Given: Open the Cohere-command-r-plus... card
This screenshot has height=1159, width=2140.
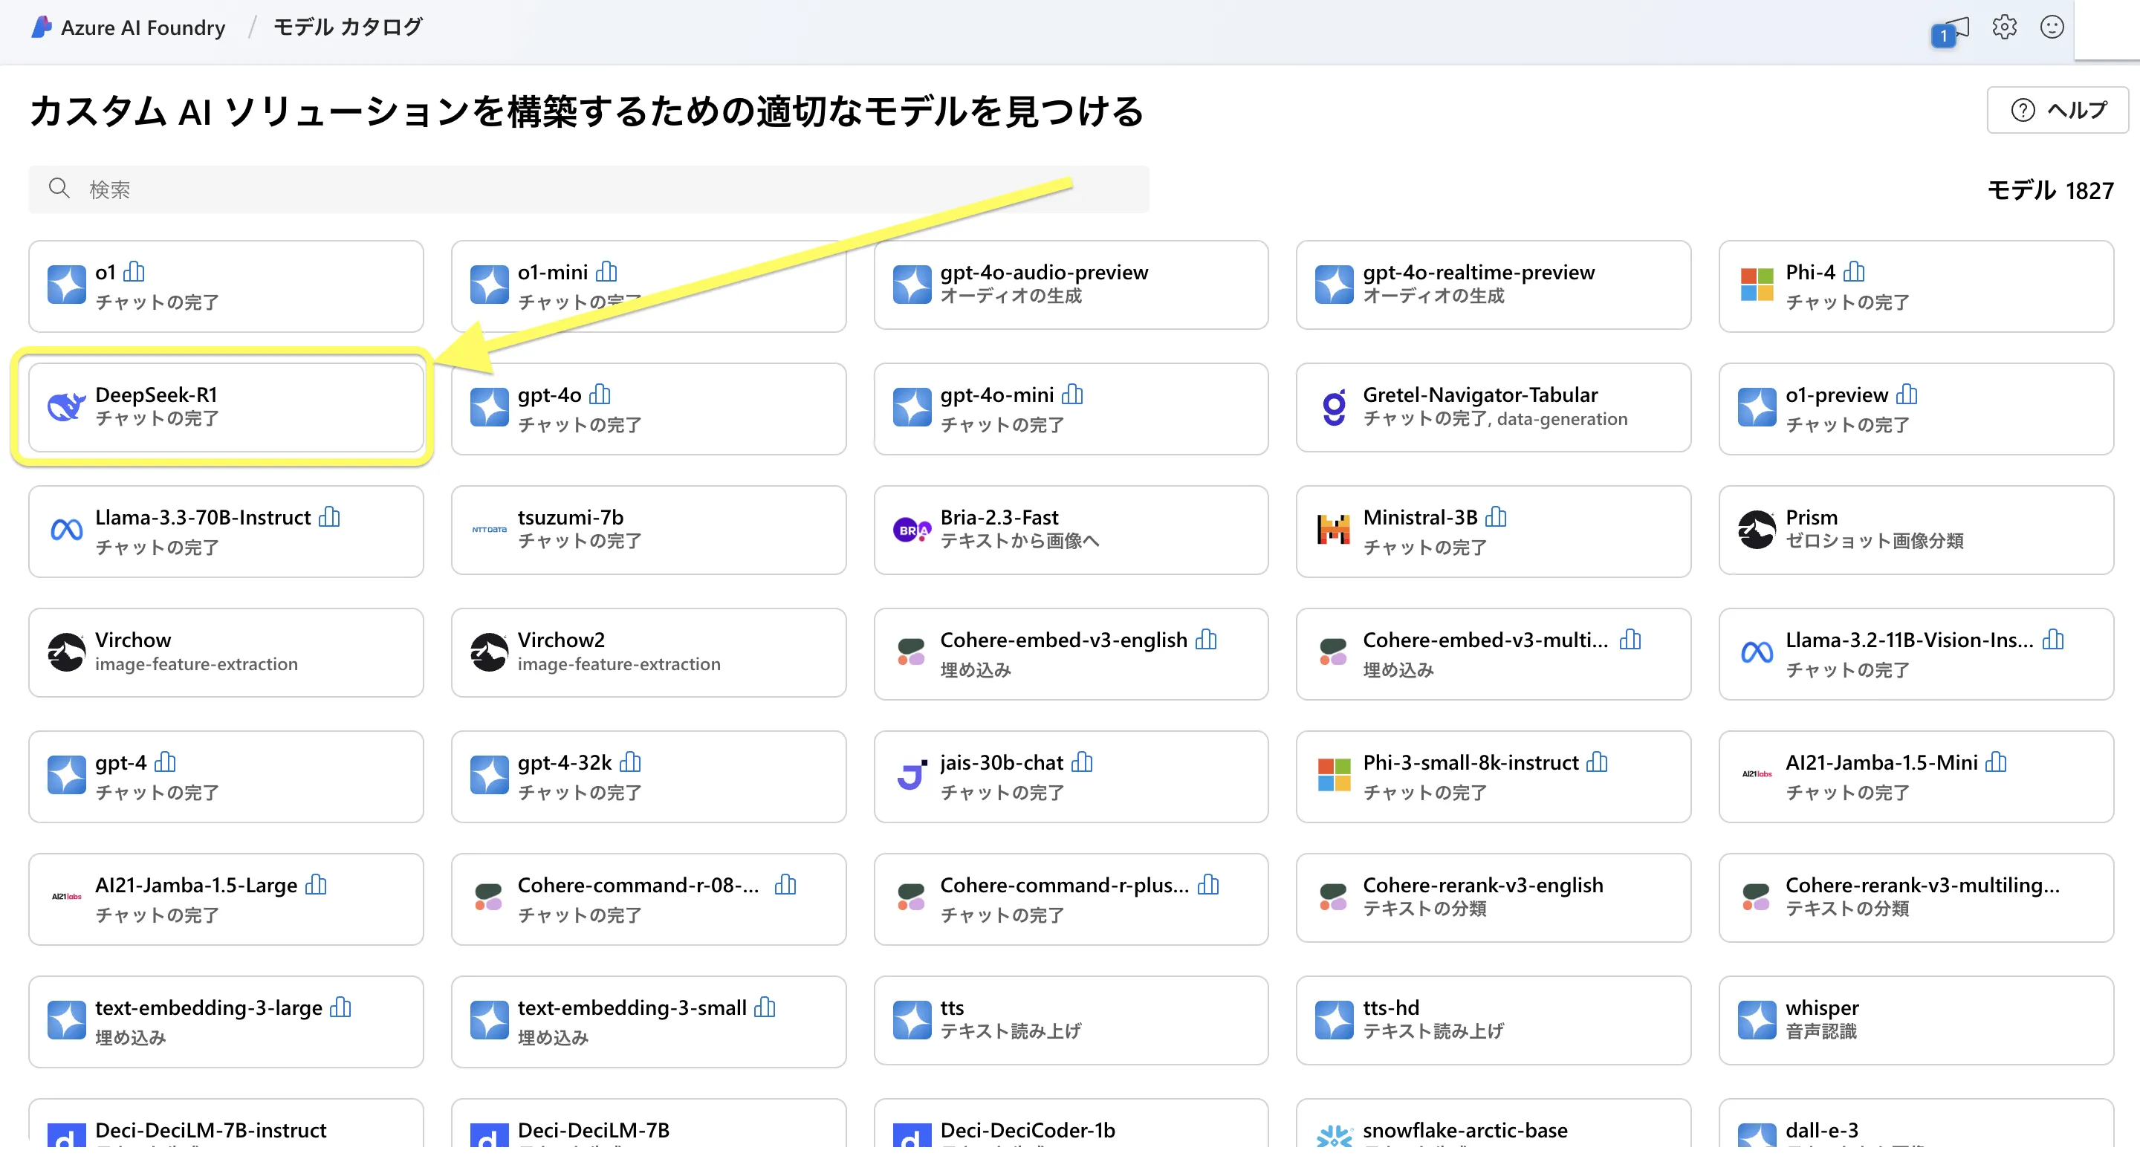Looking at the screenshot, I should (x=1071, y=899).
